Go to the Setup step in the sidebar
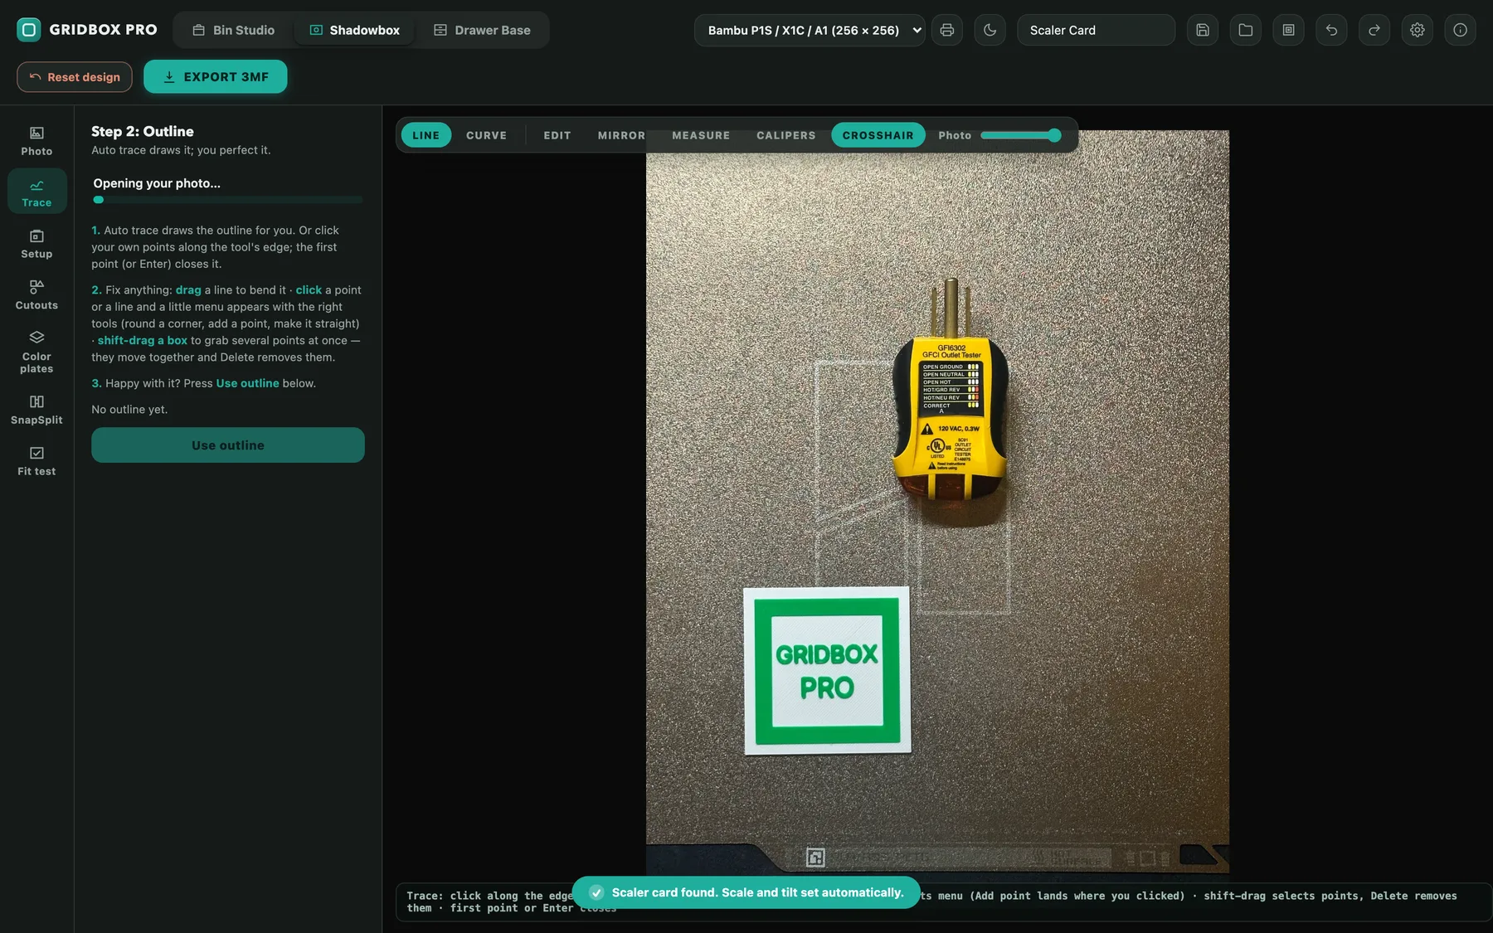The image size is (1493, 933). 36,244
